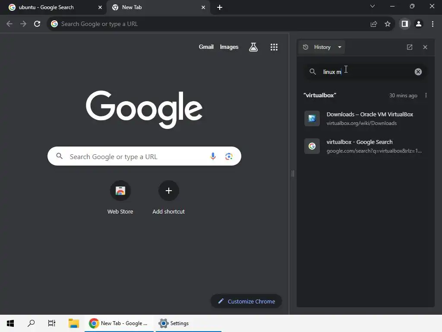Click the forward navigation arrow
This screenshot has width=442, height=332.
coord(23,24)
